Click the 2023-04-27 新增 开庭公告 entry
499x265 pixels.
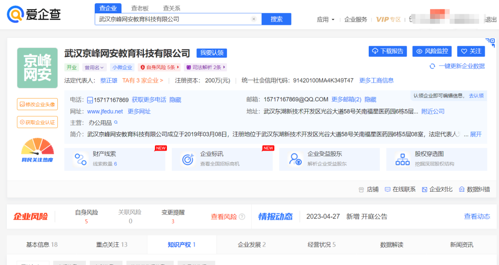(347, 217)
